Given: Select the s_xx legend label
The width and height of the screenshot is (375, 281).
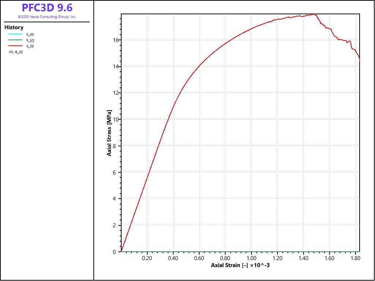Looking at the screenshot, I should click(30, 34).
